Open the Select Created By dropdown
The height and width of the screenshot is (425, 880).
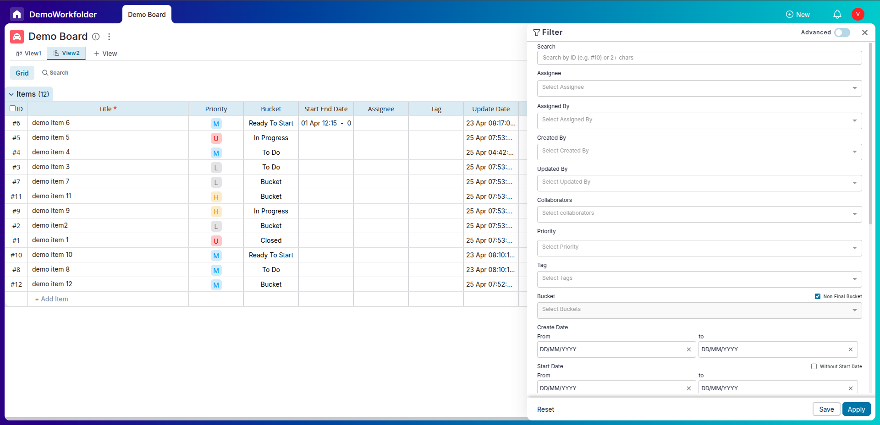(x=699, y=152)
